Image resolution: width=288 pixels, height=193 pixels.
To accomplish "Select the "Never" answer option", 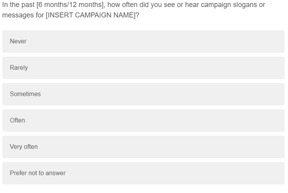I will tap(143, 41).
